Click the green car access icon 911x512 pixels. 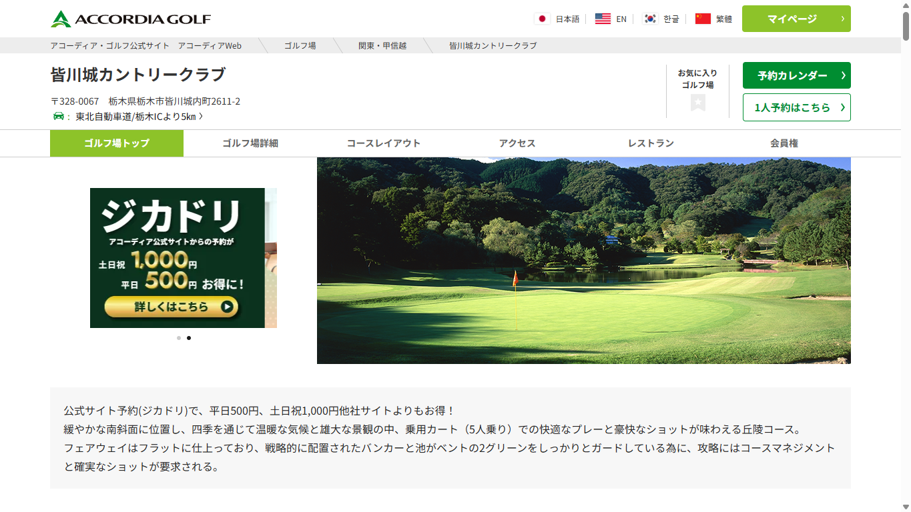[x=59, y=117]
